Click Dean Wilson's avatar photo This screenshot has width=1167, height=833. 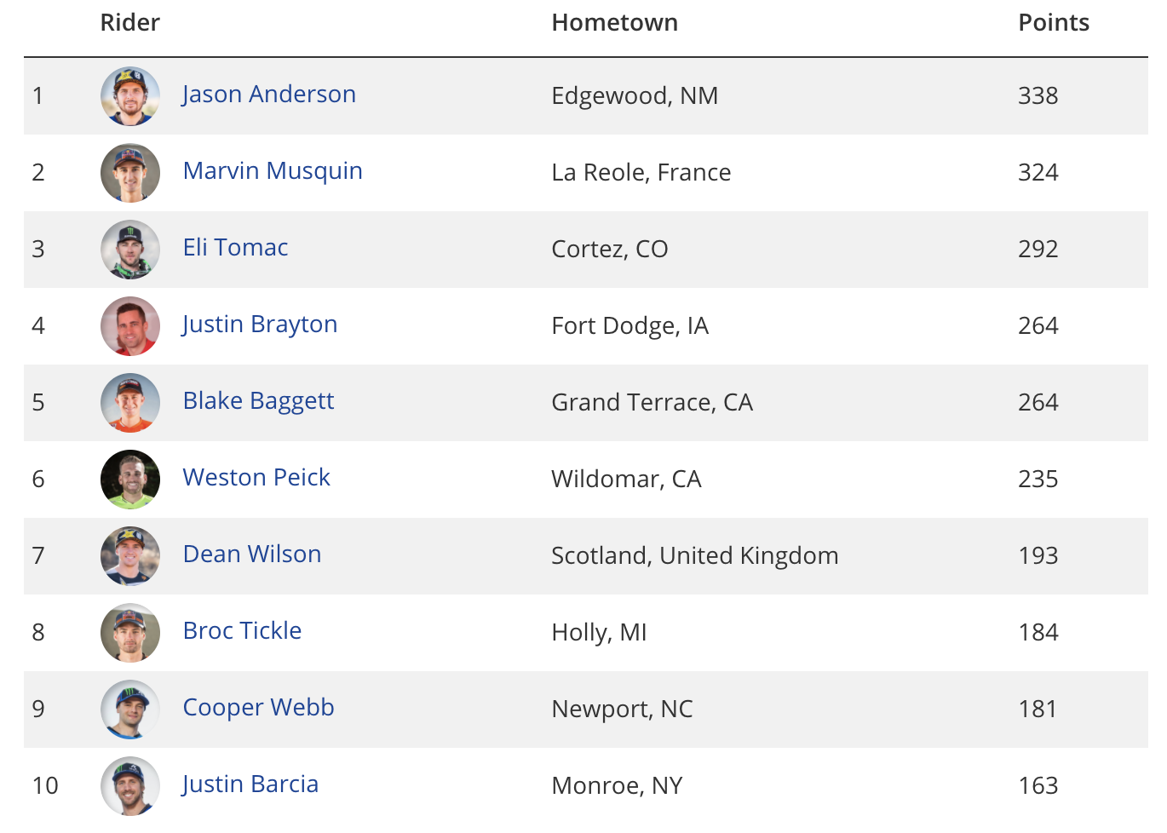coord(130,556)
